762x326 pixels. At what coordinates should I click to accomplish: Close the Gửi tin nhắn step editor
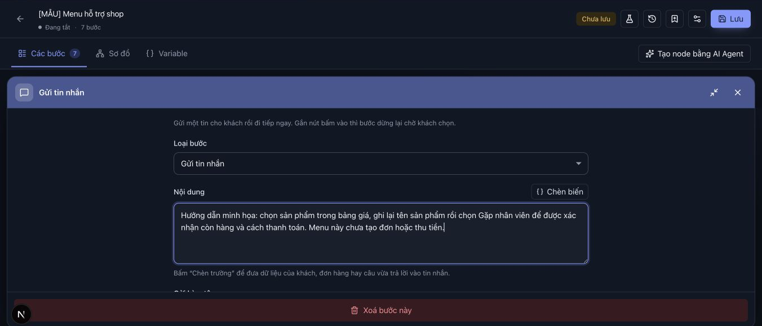(x=738, y=93)
